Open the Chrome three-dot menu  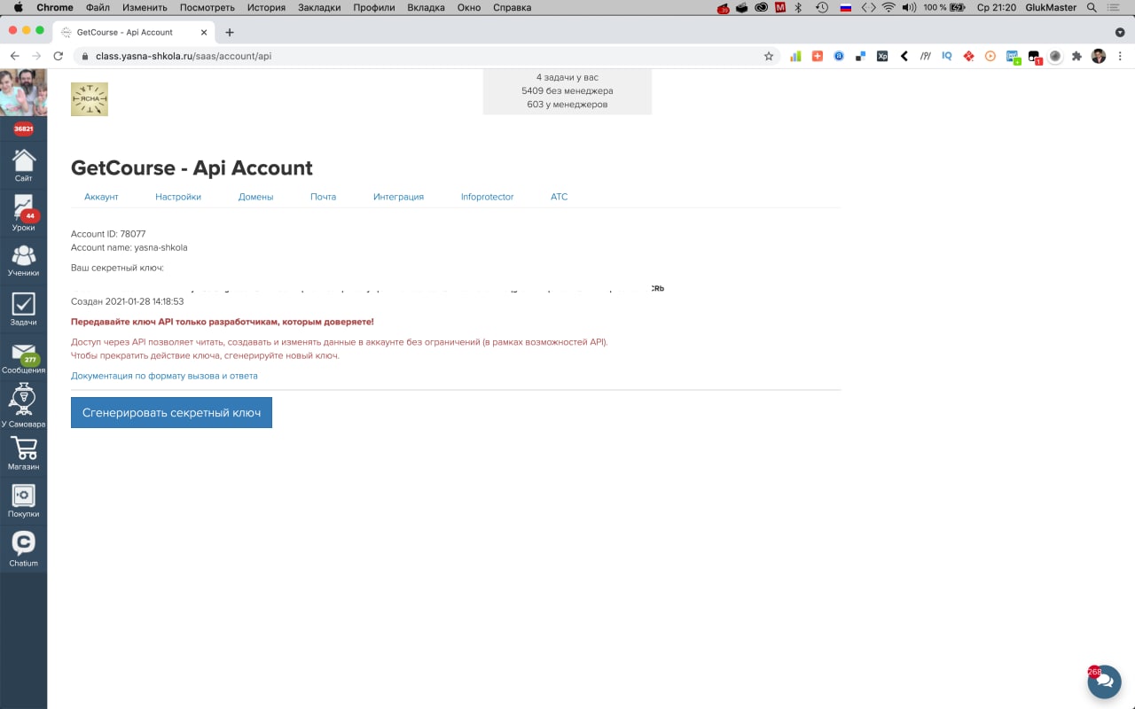(1120, 56)
